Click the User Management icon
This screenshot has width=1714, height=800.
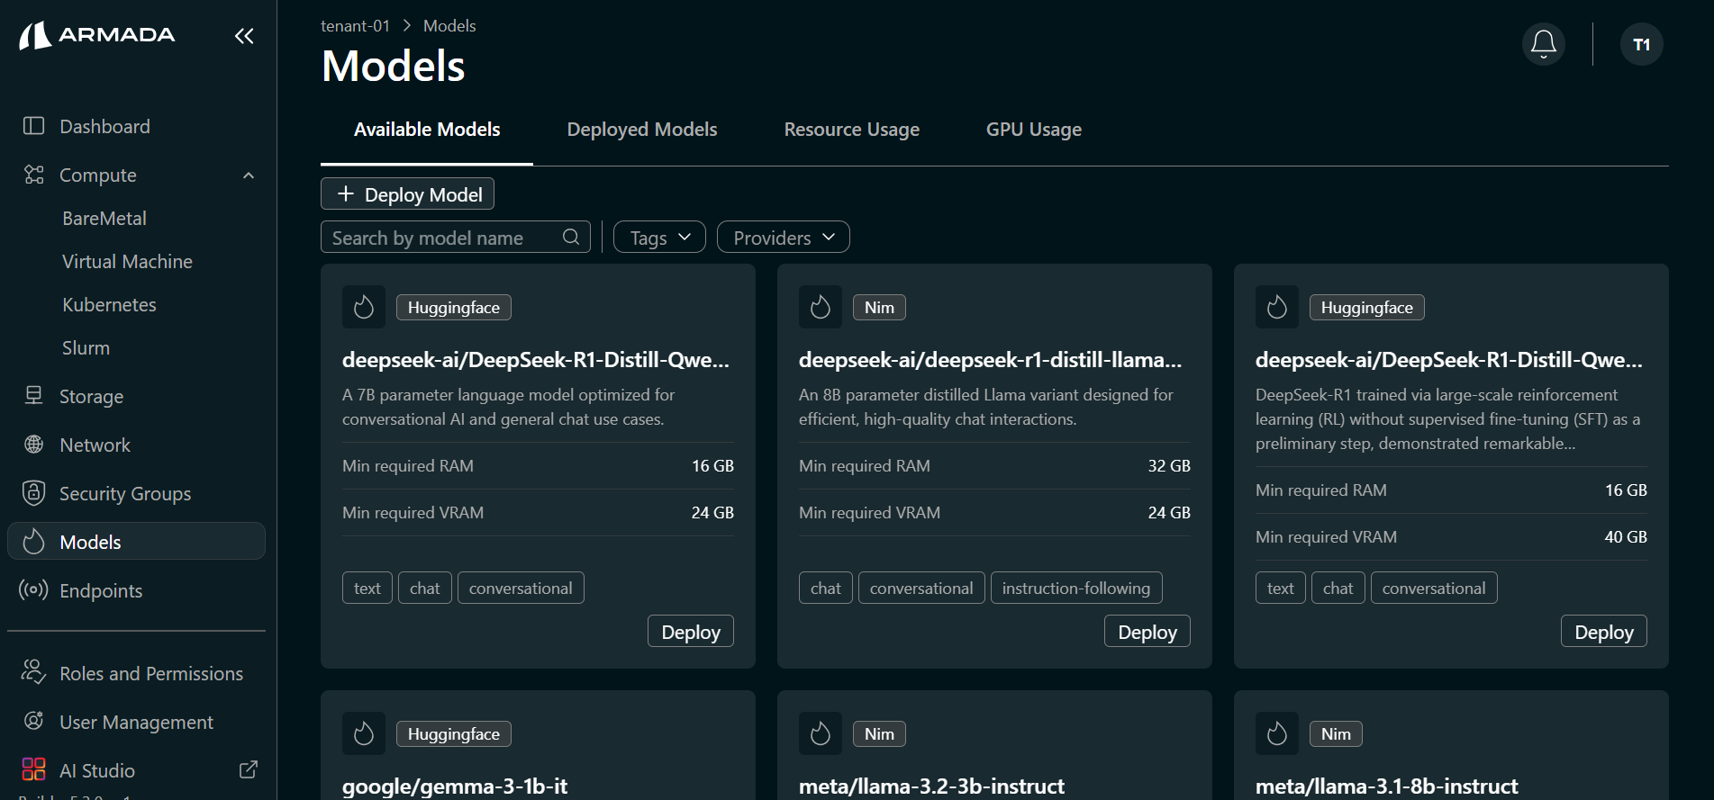(33, 721)
